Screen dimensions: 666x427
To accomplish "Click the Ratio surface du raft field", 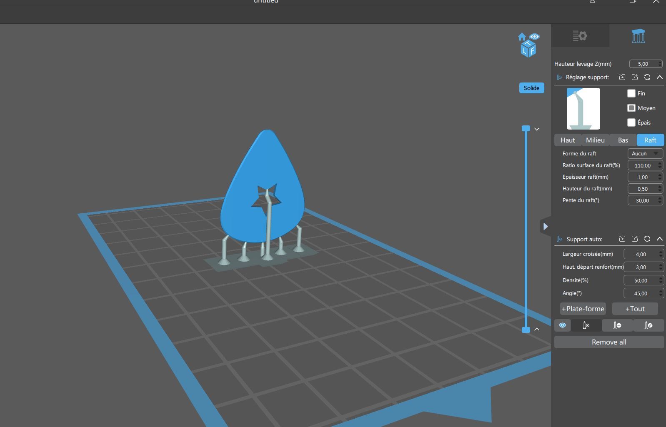I will click(x=645, y=165).
